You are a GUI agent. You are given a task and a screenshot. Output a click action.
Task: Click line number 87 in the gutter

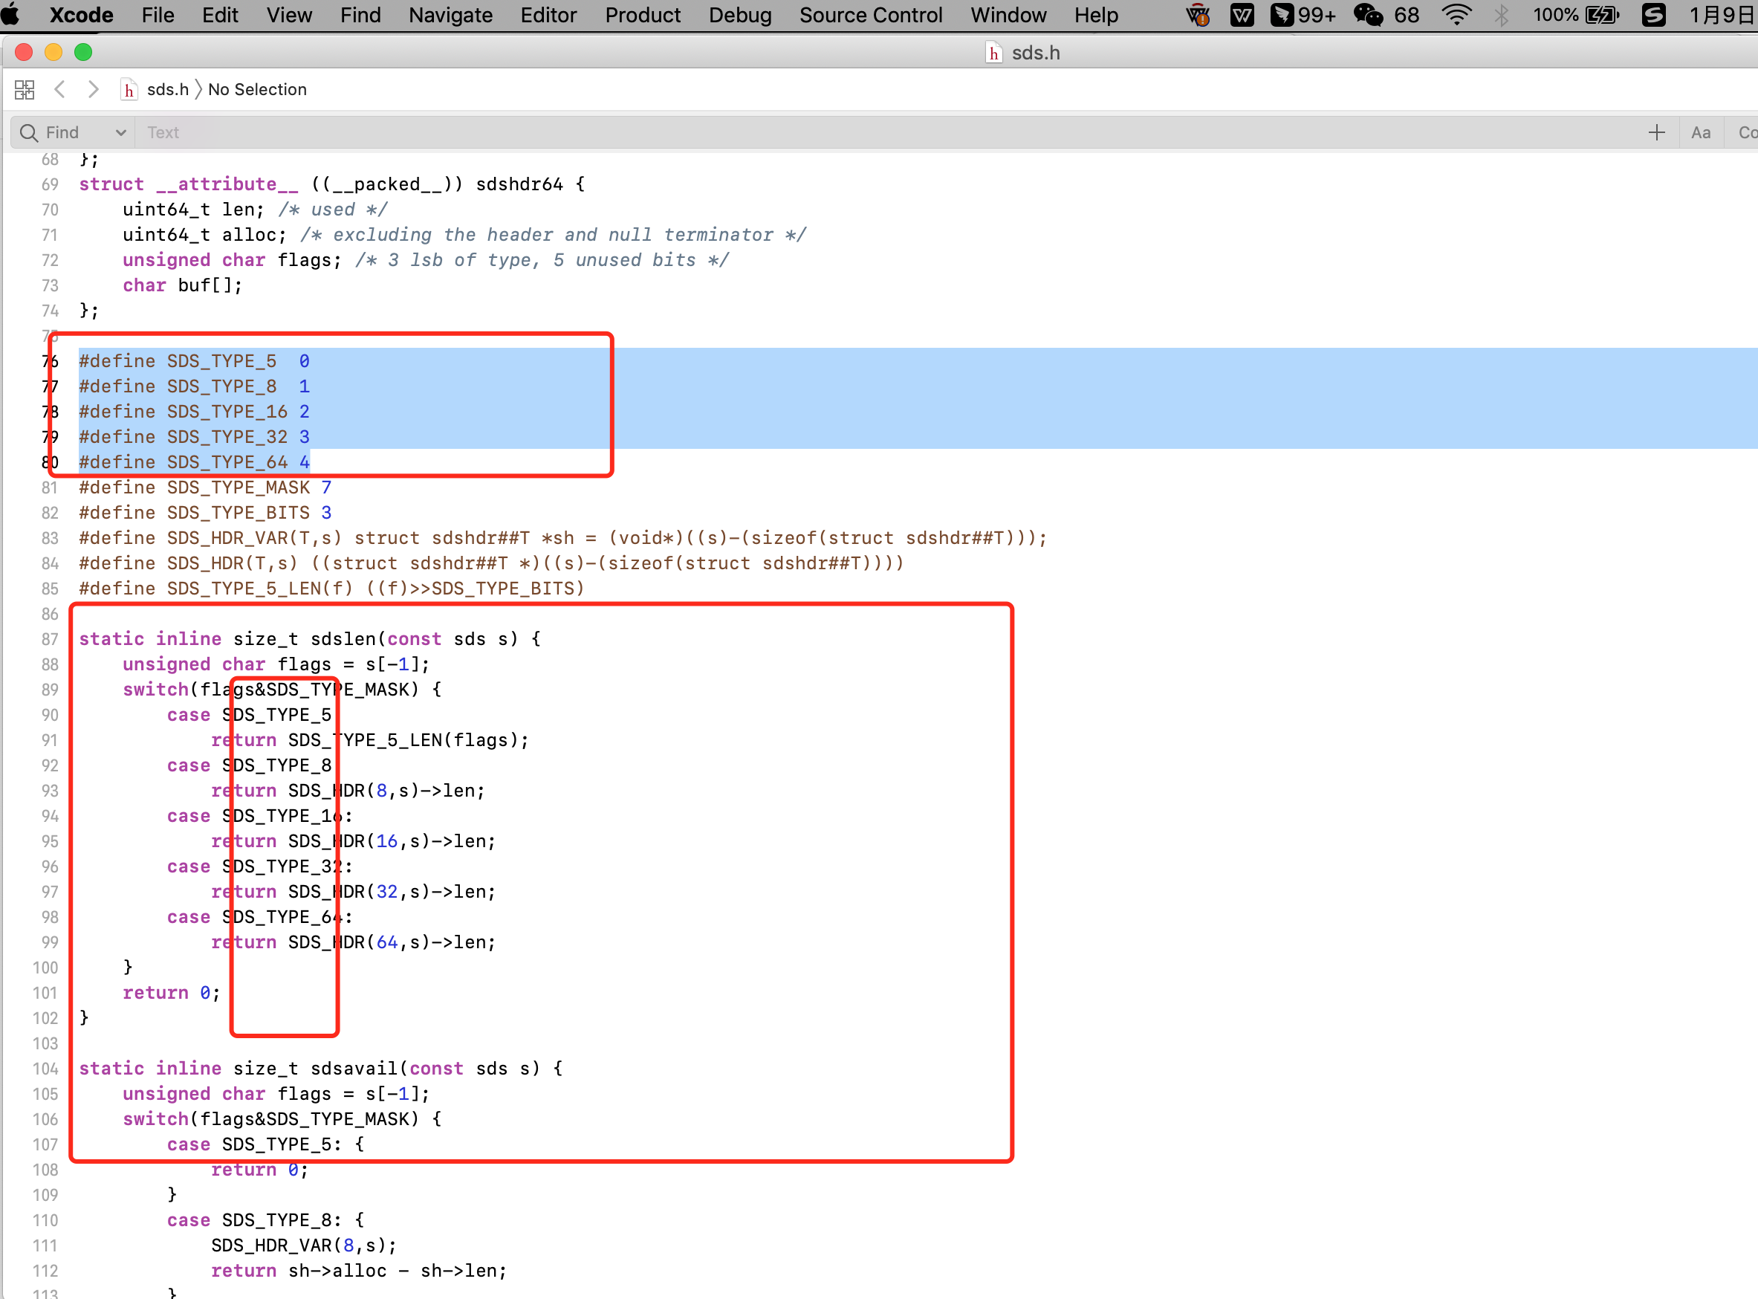(50, 639)
